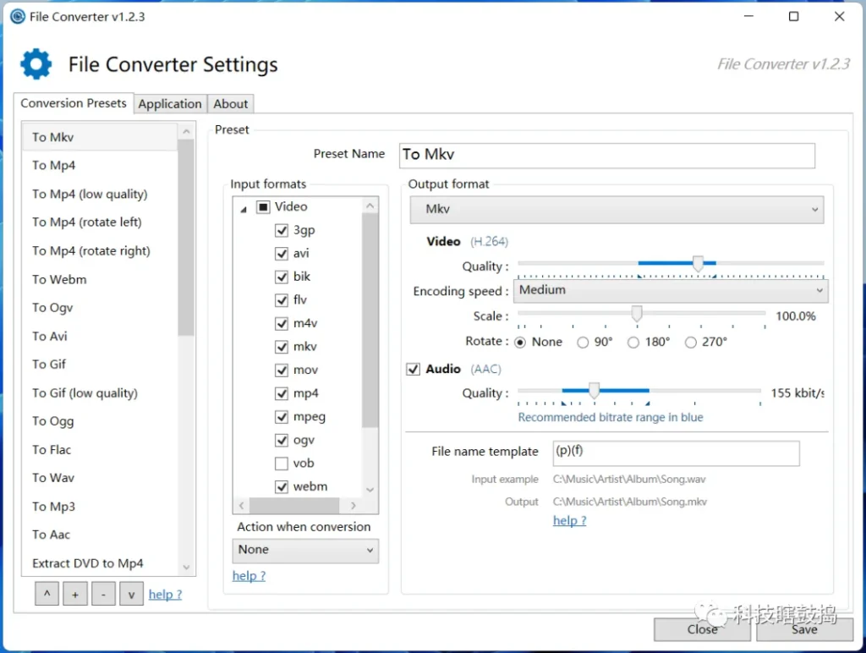Image resolution: width=866 pixels, height=653 pixels.
Task: Select 90° rotation
Action: point(583,343)
